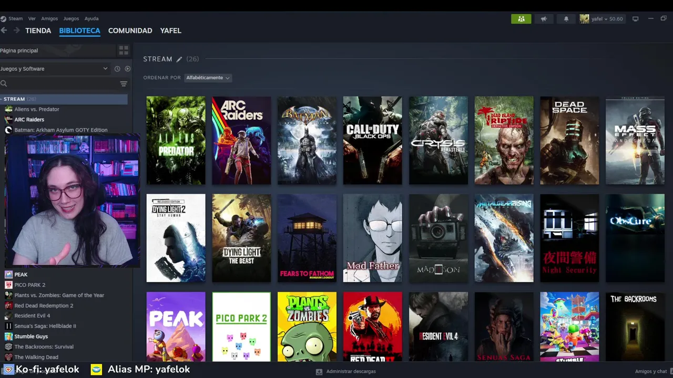Switch to grid collections view icon
Screen dimensions: 673x378
pos(124,50)
